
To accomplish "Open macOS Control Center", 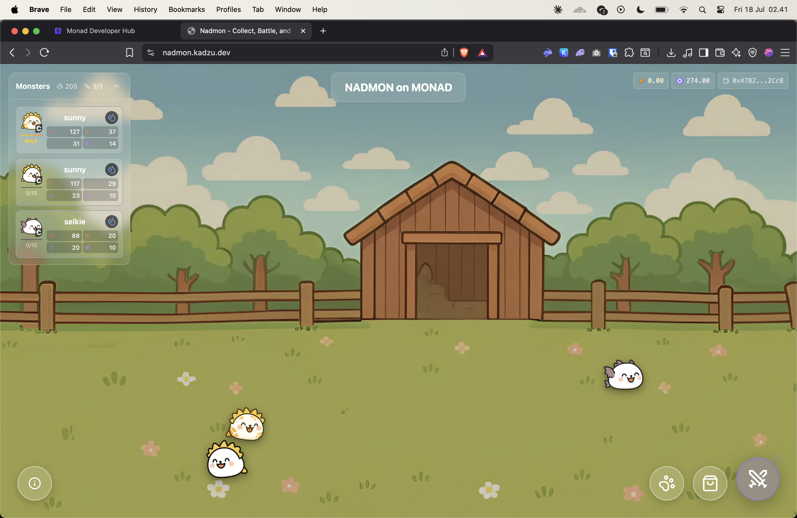I will click(720, 9).
